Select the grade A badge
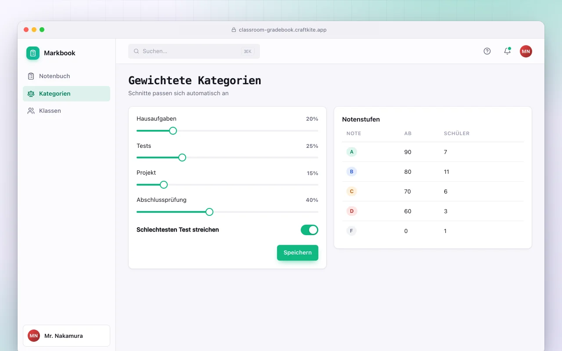Screen dimensions: 562x351 [x=352, y=152]
